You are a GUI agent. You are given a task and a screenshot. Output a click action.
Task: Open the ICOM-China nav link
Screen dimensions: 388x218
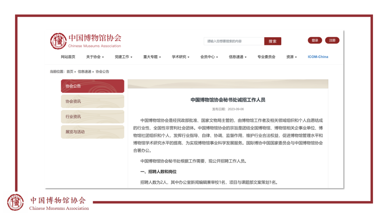(318, 57)
